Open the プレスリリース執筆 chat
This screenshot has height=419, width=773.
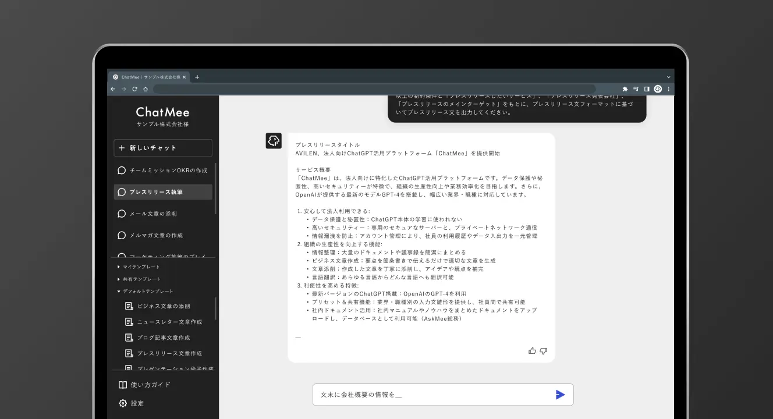(x=163, y=192)
